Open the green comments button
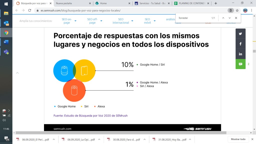This screenshot has width=256, height=144. pyautogui.click(x=240, y=64)
